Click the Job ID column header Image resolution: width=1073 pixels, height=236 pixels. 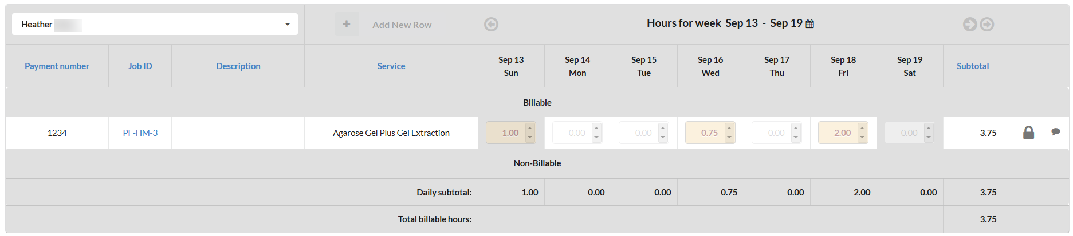click(x=140, y=66)
